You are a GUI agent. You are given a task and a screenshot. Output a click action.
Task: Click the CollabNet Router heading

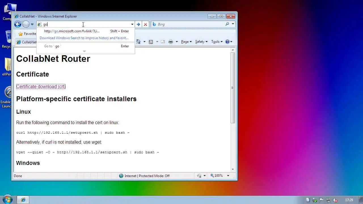(53, 59)
